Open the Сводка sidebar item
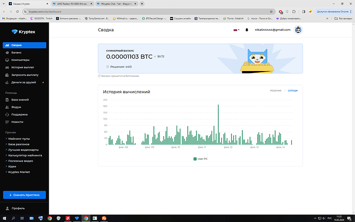Screen dimensions: 355x222 [x=25, y=45]
